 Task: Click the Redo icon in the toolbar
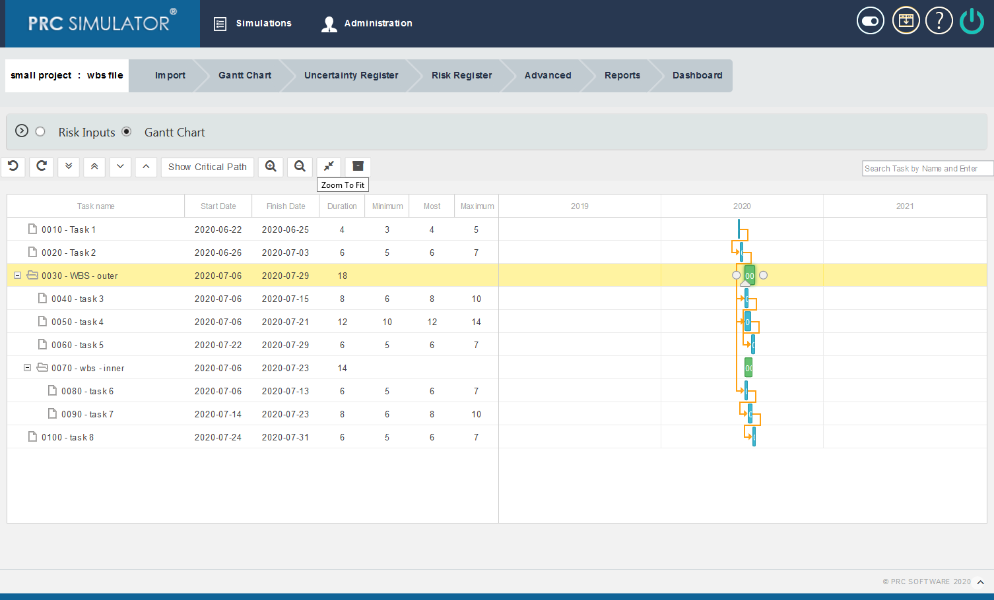click(41, 167)
